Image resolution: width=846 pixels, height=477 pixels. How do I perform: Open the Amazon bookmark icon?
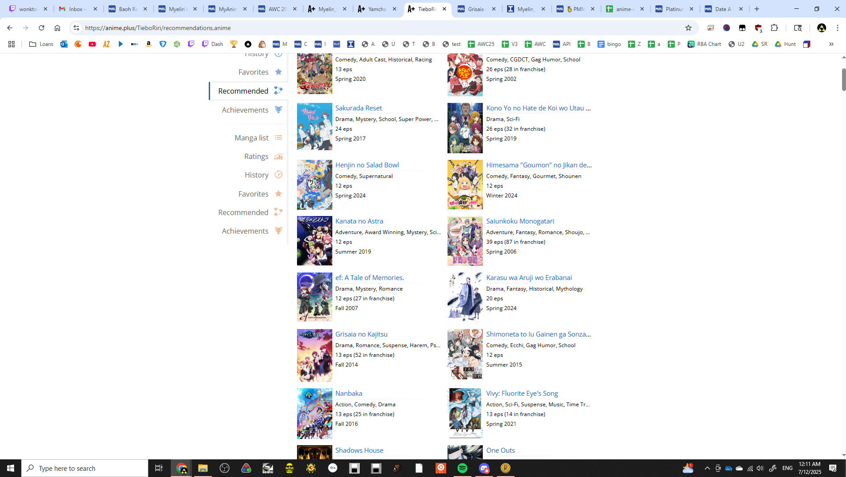(x=149, y=44)
